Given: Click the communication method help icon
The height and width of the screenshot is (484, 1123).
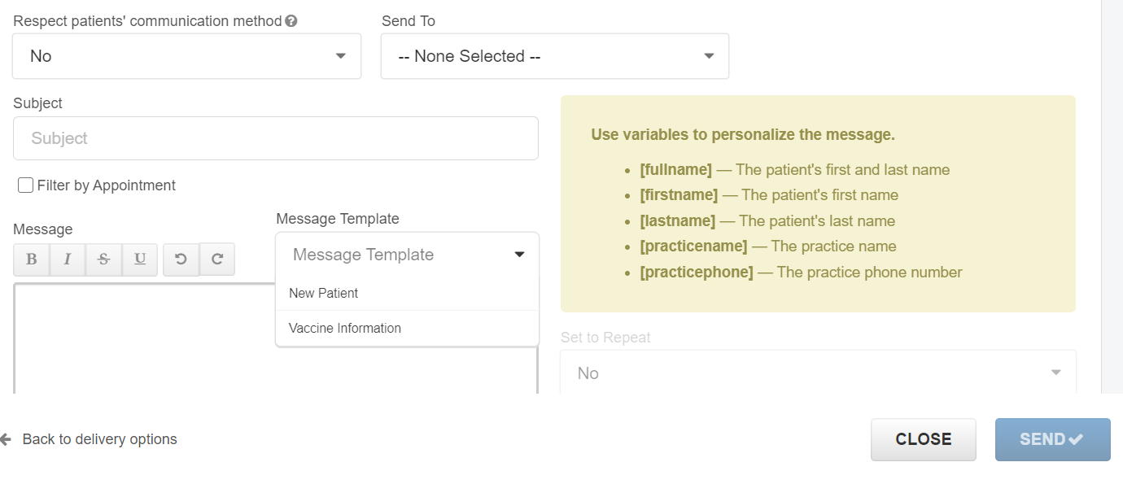Looking at the screenshot, I should pos(291,21).
